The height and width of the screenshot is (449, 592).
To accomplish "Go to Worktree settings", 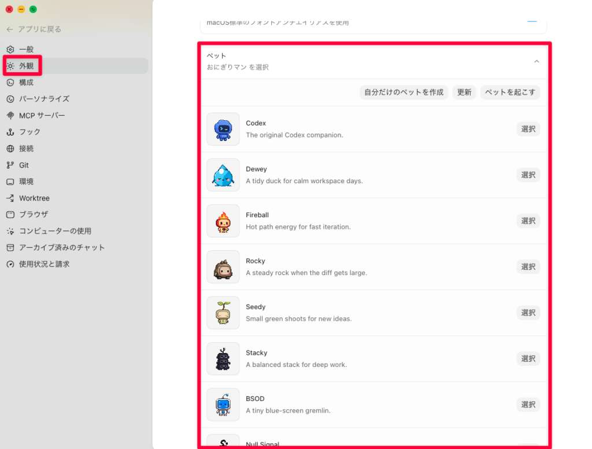I will [76, 198].
